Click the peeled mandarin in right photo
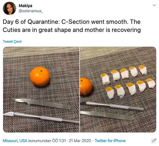159x146 pixels. [x=86, y=87]
